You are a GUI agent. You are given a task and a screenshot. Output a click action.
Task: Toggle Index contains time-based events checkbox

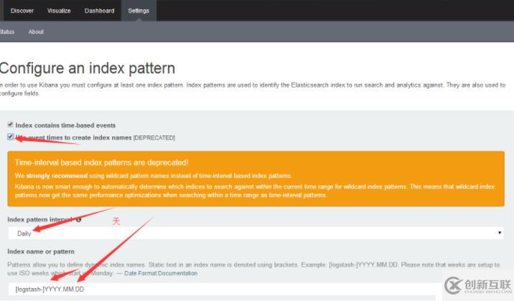tap(10, 125)
